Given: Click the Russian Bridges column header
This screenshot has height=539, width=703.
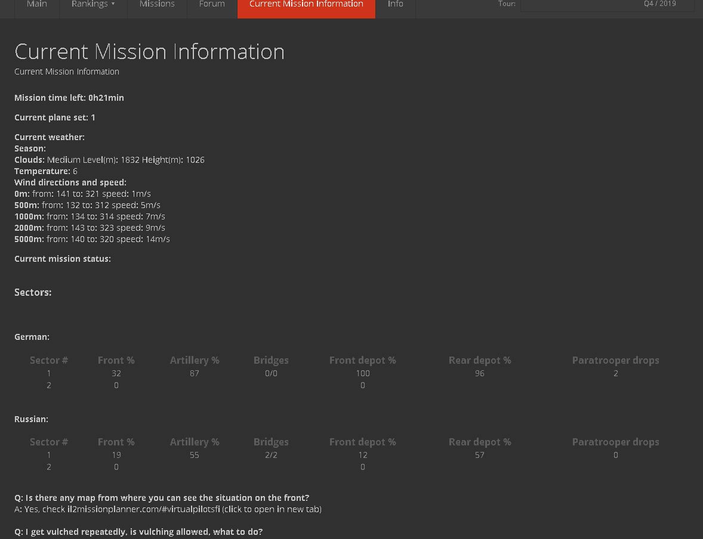Looking at the screenshot, I should 271,442.
